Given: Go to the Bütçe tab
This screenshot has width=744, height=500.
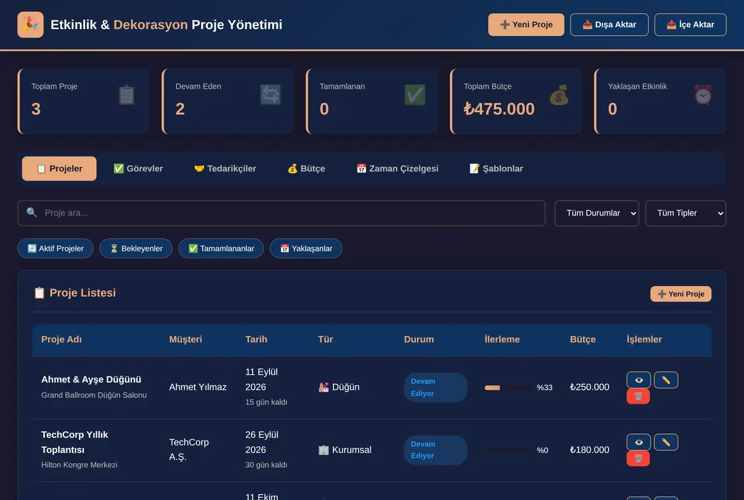Looking at the screenshot, I should point(306,169).
